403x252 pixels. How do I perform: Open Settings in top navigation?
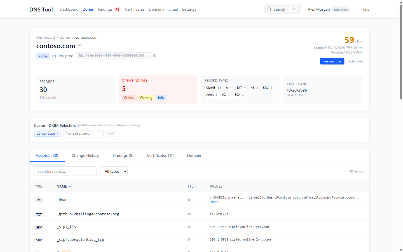189,9
